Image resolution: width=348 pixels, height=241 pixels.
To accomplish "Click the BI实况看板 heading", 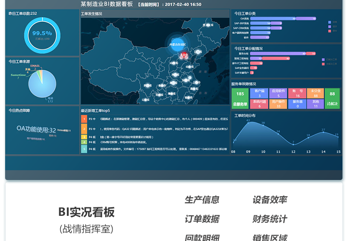I will coord(86,212).
